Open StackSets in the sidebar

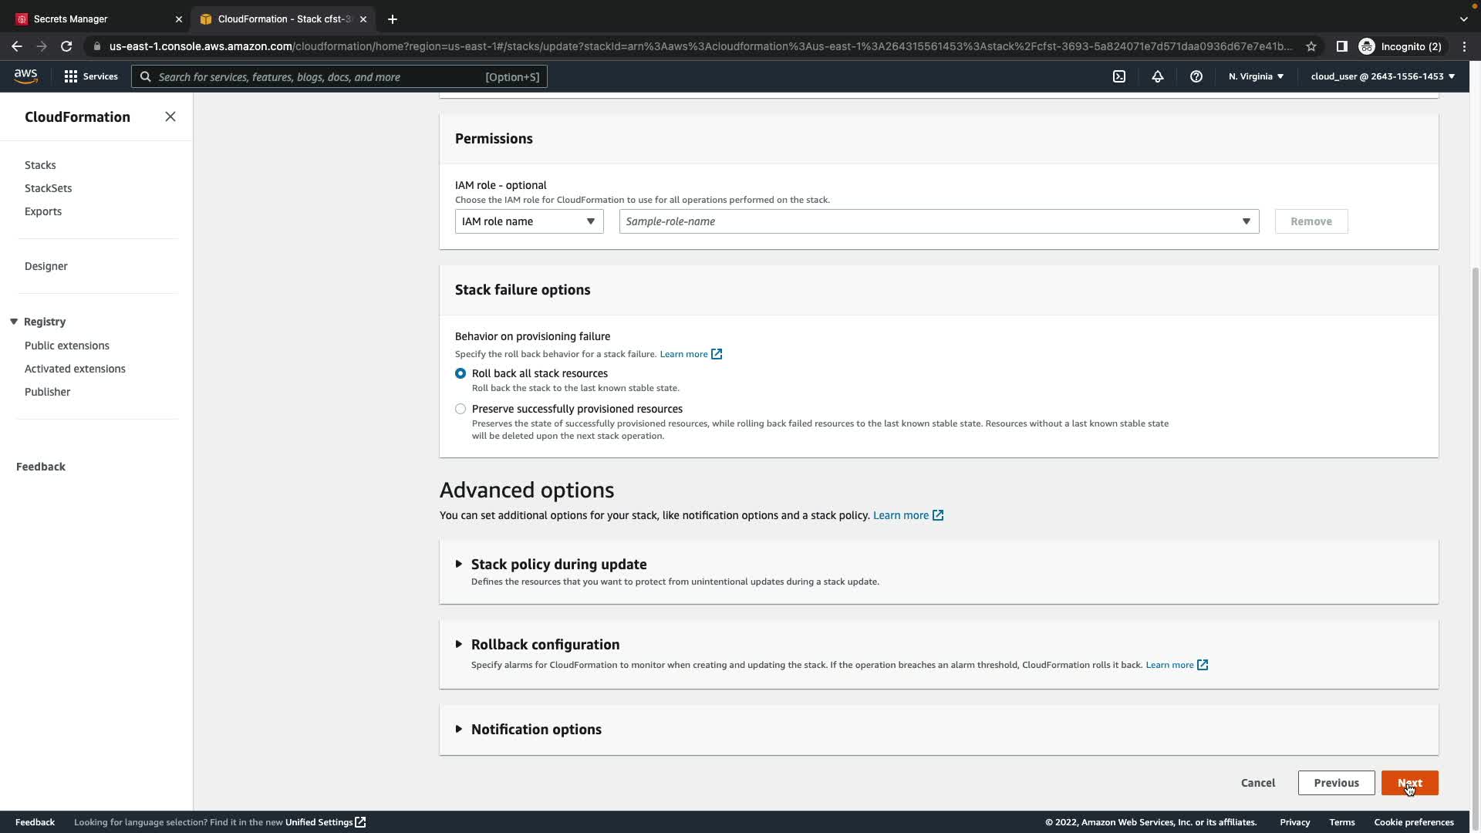48,188
